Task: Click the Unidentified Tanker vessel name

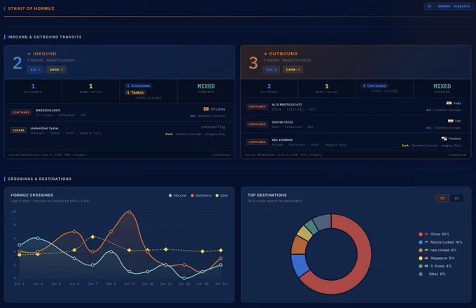Action: click(44, 128)
